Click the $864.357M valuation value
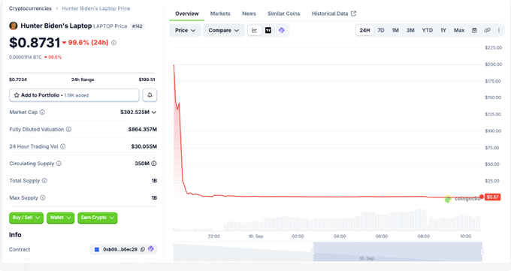Image resolution: width=511 pixels, height=271 pixels. click(x=143, y=129)
